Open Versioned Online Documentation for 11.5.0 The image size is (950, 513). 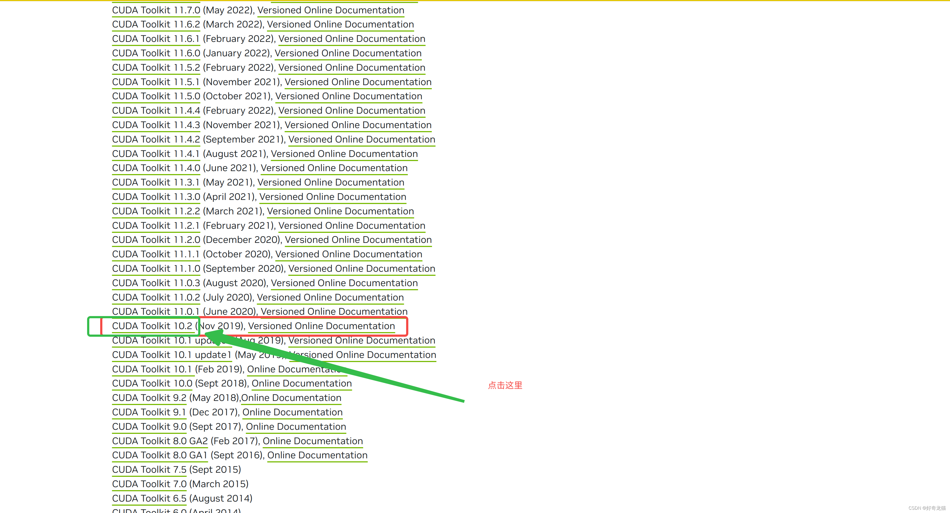coord(349,97)
